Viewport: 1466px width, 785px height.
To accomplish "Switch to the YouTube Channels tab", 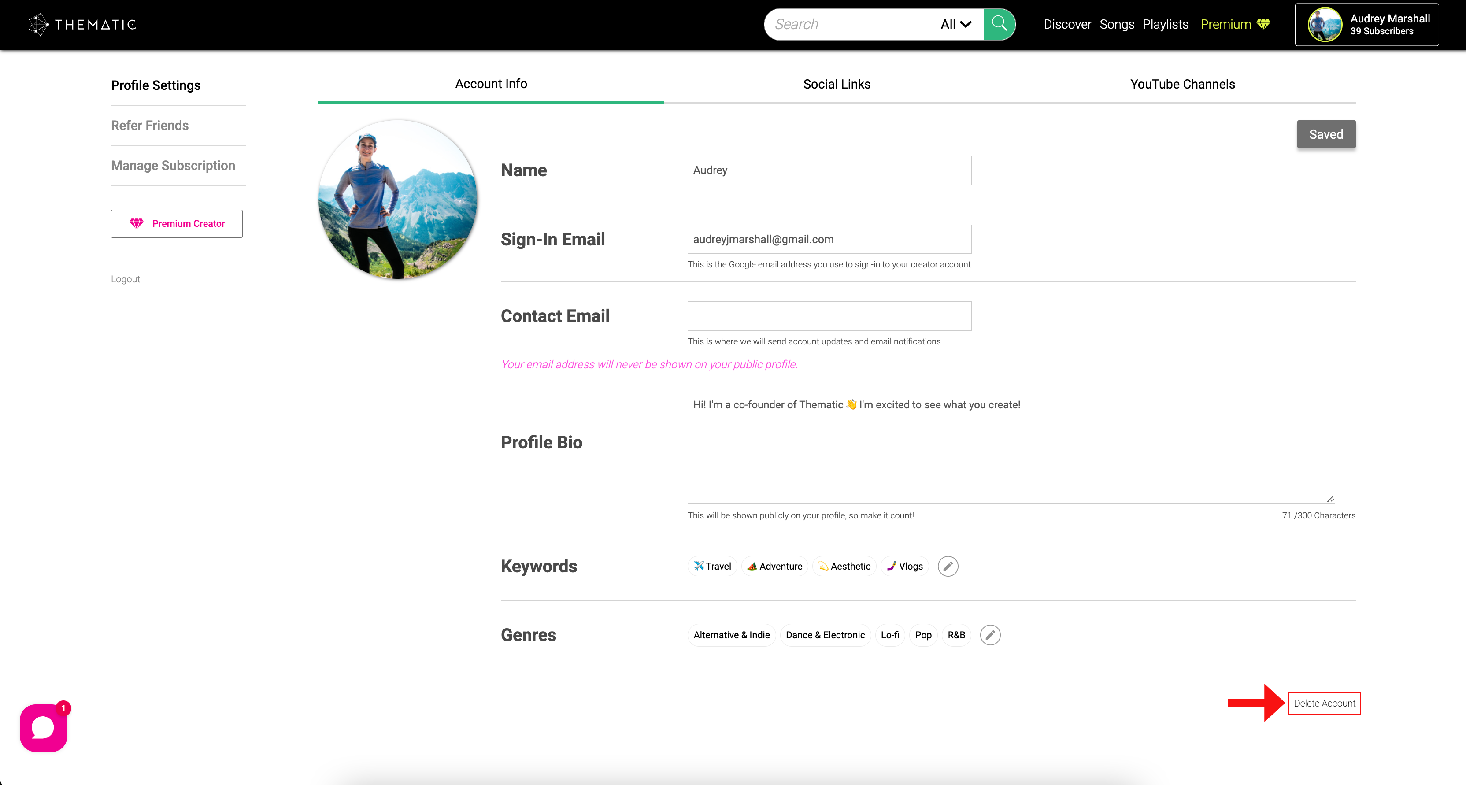I will tap(1182, 83).
